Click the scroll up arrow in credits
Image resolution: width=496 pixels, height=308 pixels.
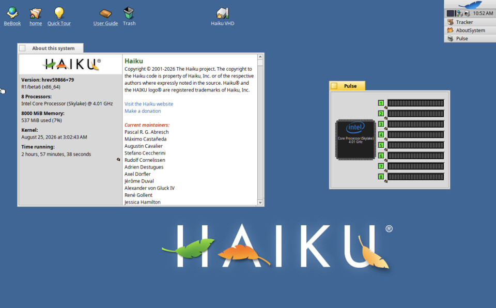click(x=260, y=57)
